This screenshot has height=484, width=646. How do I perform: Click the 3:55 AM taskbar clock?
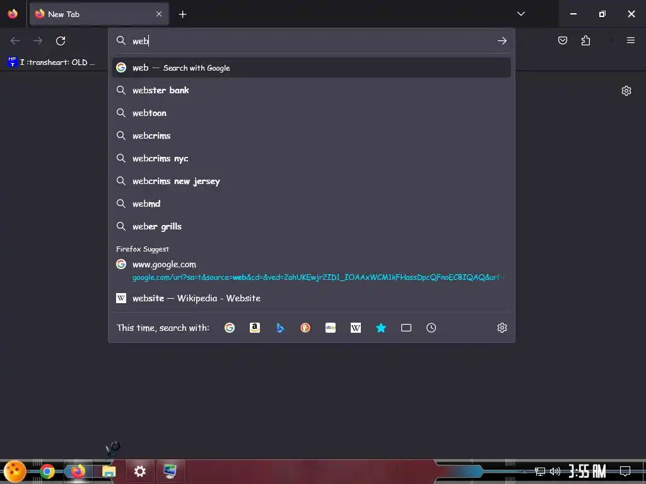[587, 471]
